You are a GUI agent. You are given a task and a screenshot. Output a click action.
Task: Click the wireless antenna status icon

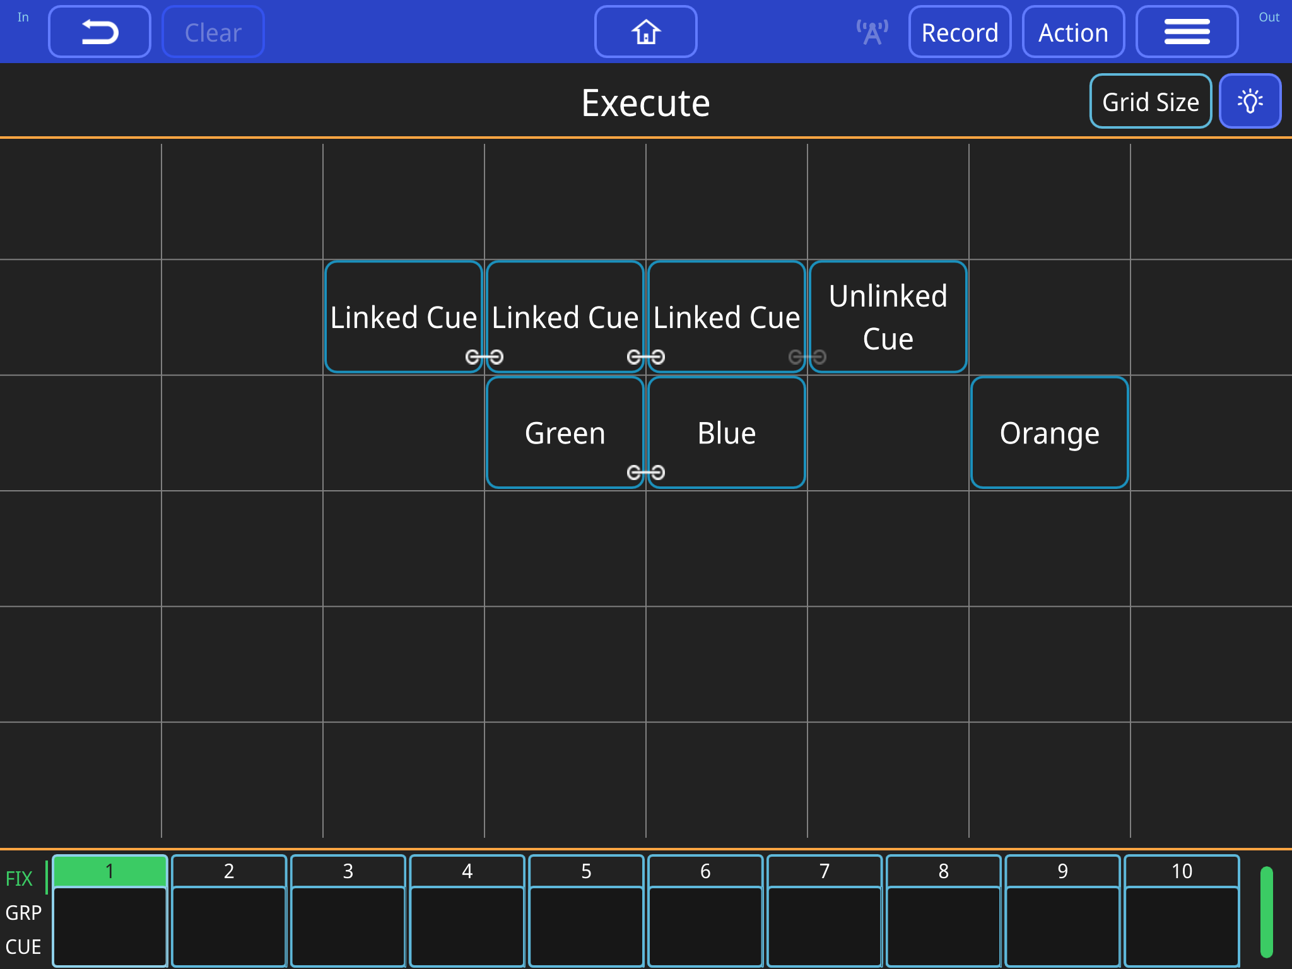coord(872,32)
